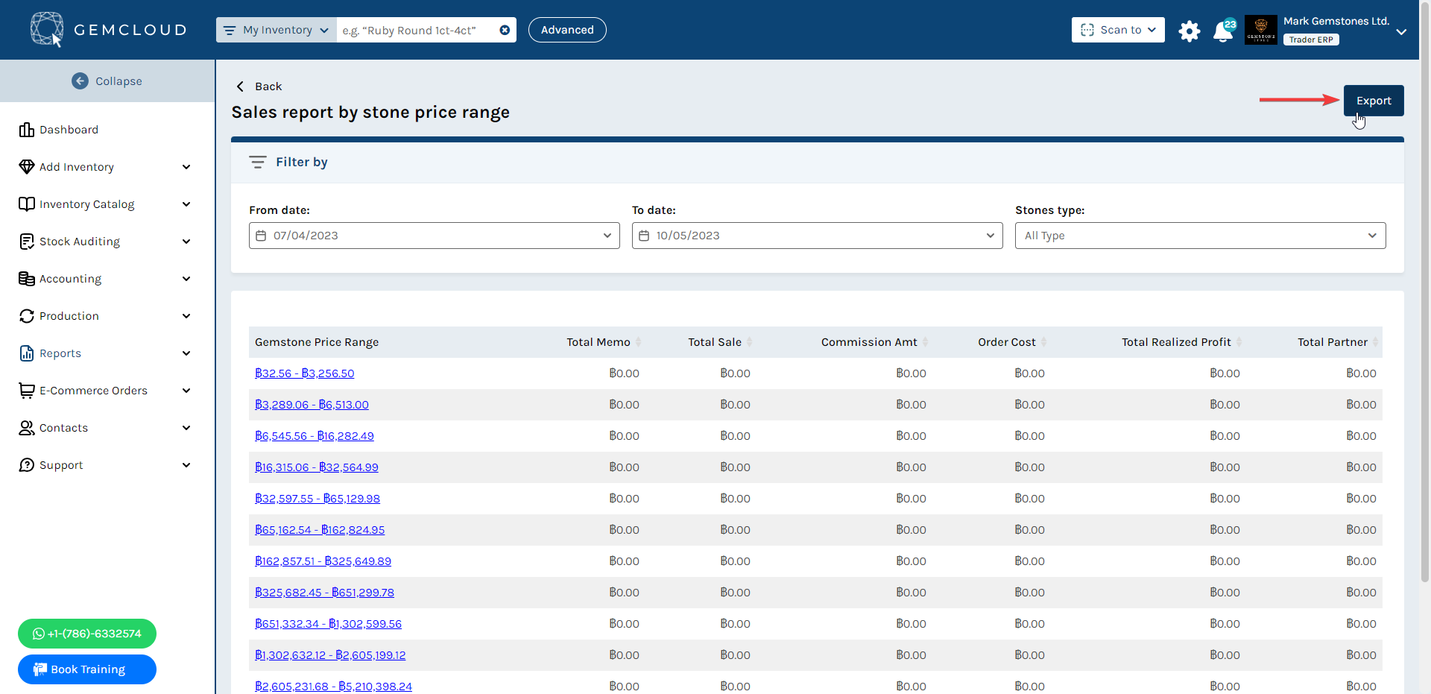Open the Scan to dropdown
1431x694 pixels.
(x=1118, y=30)
